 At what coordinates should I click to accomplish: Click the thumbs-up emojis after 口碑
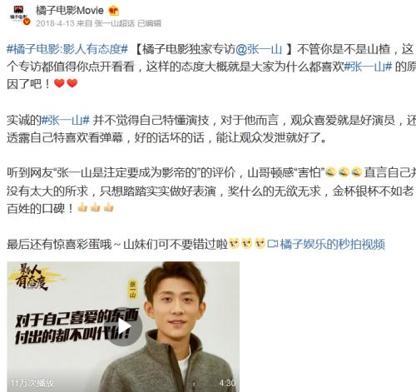96,207
